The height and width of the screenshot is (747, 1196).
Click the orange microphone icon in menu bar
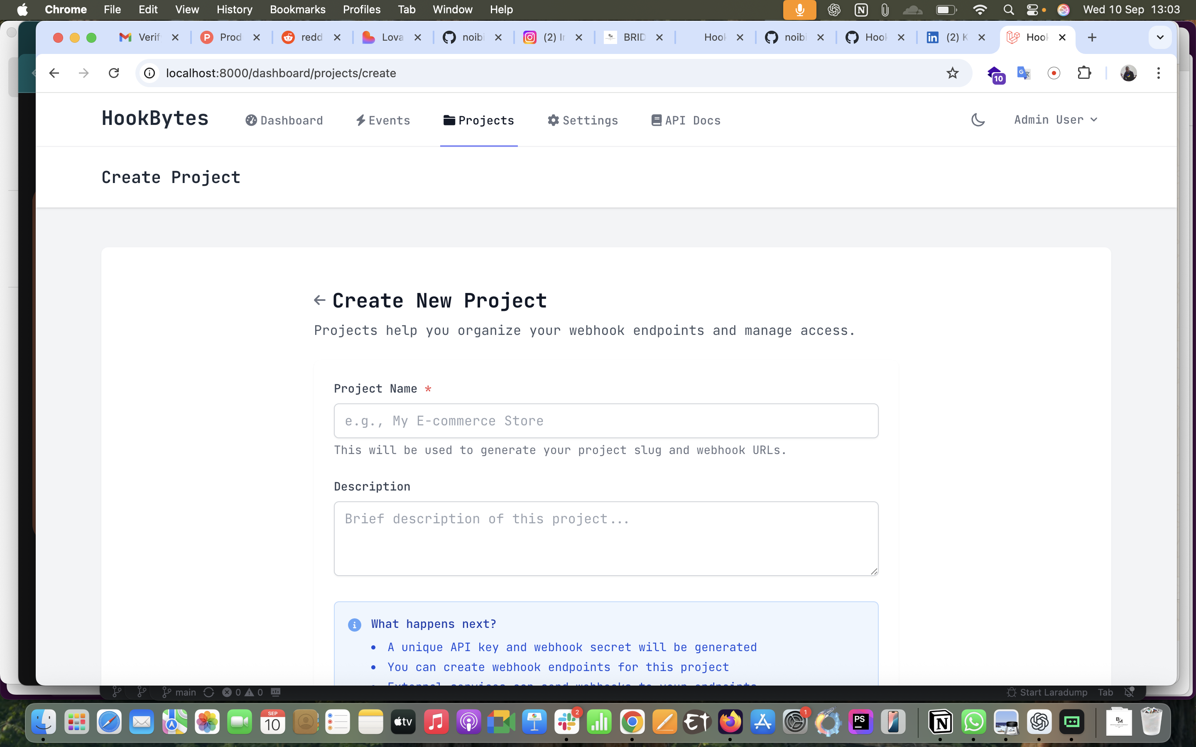tap(799, 10)
